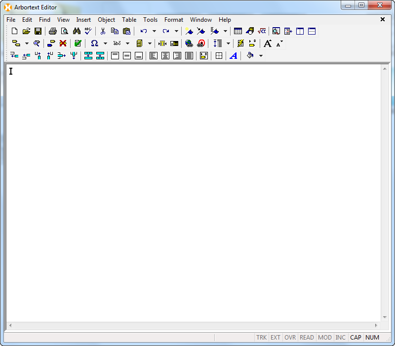Screen dimensions: 395x346
Task: Click the insert tag yellow markup icon
Action: tap(16, 43)
